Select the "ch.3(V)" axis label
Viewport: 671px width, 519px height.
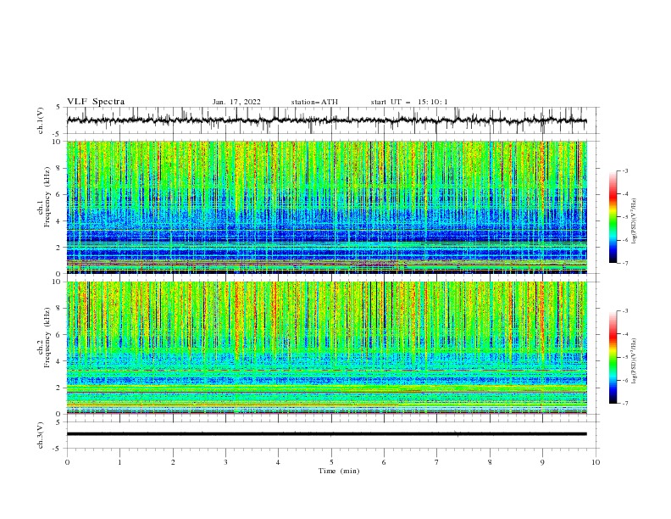(41, 435)
